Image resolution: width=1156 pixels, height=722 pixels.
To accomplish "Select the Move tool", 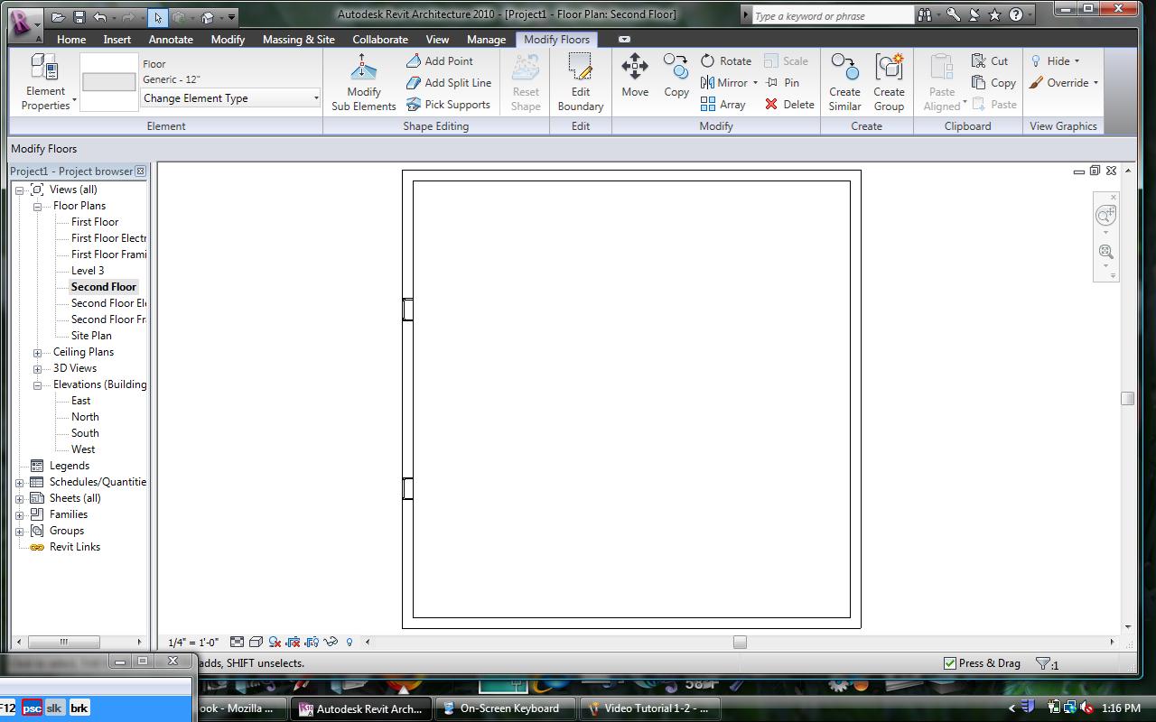I will (x=635, y=76).
